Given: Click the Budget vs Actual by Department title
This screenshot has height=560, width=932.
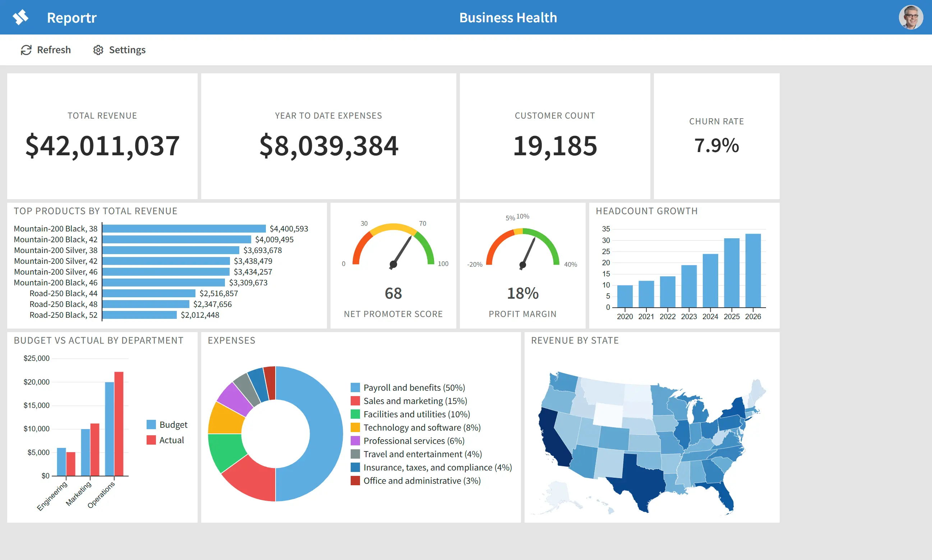Looking at the screenshot, I should (x=98, y=340).
